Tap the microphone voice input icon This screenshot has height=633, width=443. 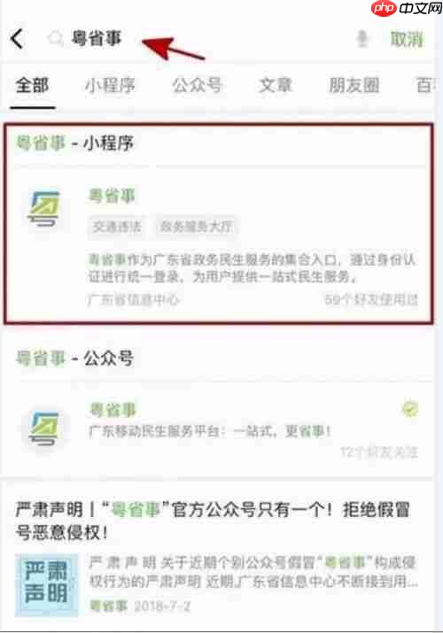pos(362,39)
